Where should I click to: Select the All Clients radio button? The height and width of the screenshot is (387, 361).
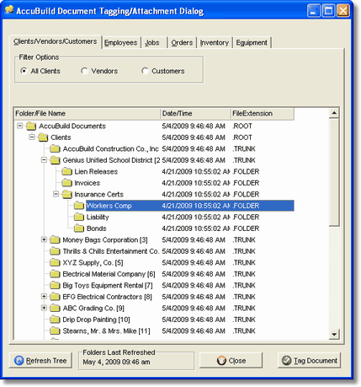24,71
